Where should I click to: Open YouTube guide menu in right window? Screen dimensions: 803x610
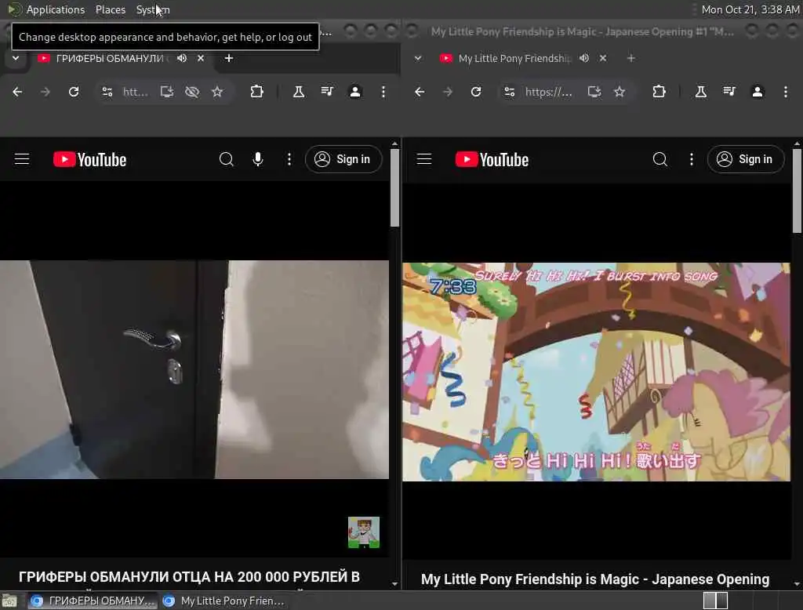(424, 159)
